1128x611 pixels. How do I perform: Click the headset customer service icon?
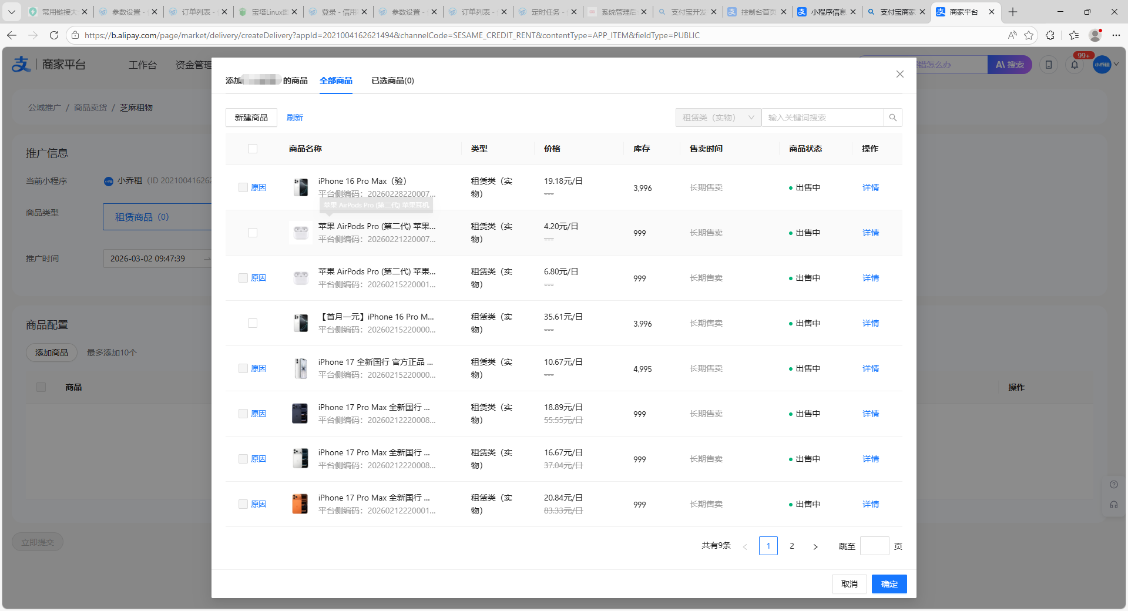click(x=1113, y=505)
